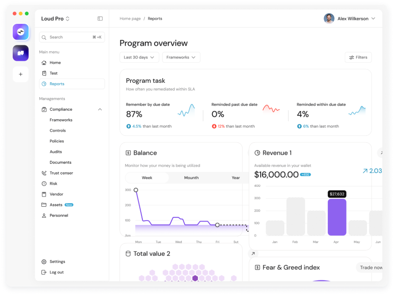Click the Log out icon
Screen dimensions: 394x295
(x=44, y=273)
